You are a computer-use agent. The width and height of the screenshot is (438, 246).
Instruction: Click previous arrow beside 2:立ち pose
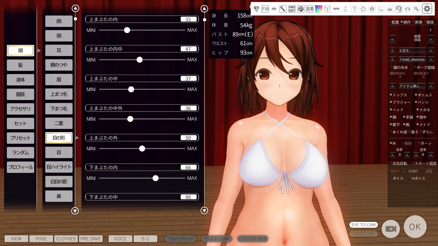click(x=392, y=50)
